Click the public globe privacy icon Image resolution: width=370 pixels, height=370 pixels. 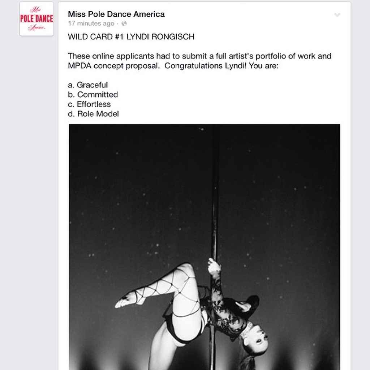(124, 23)
